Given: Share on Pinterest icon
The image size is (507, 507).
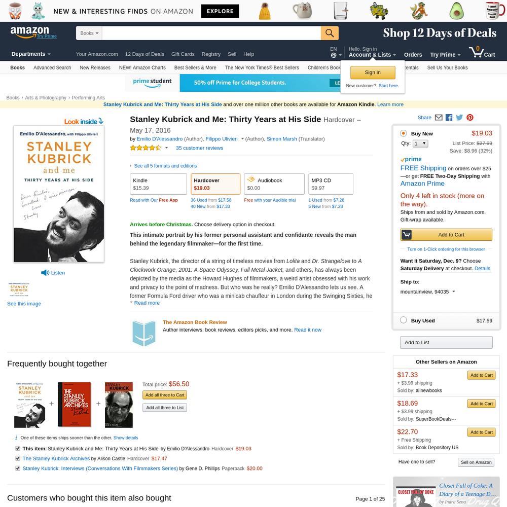Looking at the screenshot, I should point(470,118).
